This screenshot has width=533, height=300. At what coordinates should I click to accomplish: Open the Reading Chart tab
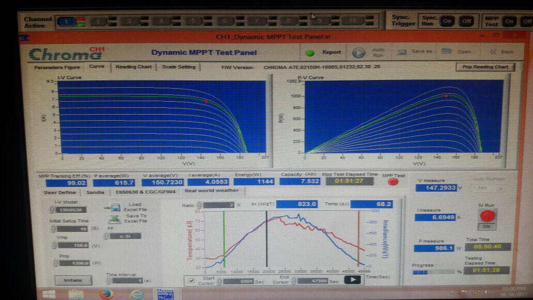click(x=134, y=67)
